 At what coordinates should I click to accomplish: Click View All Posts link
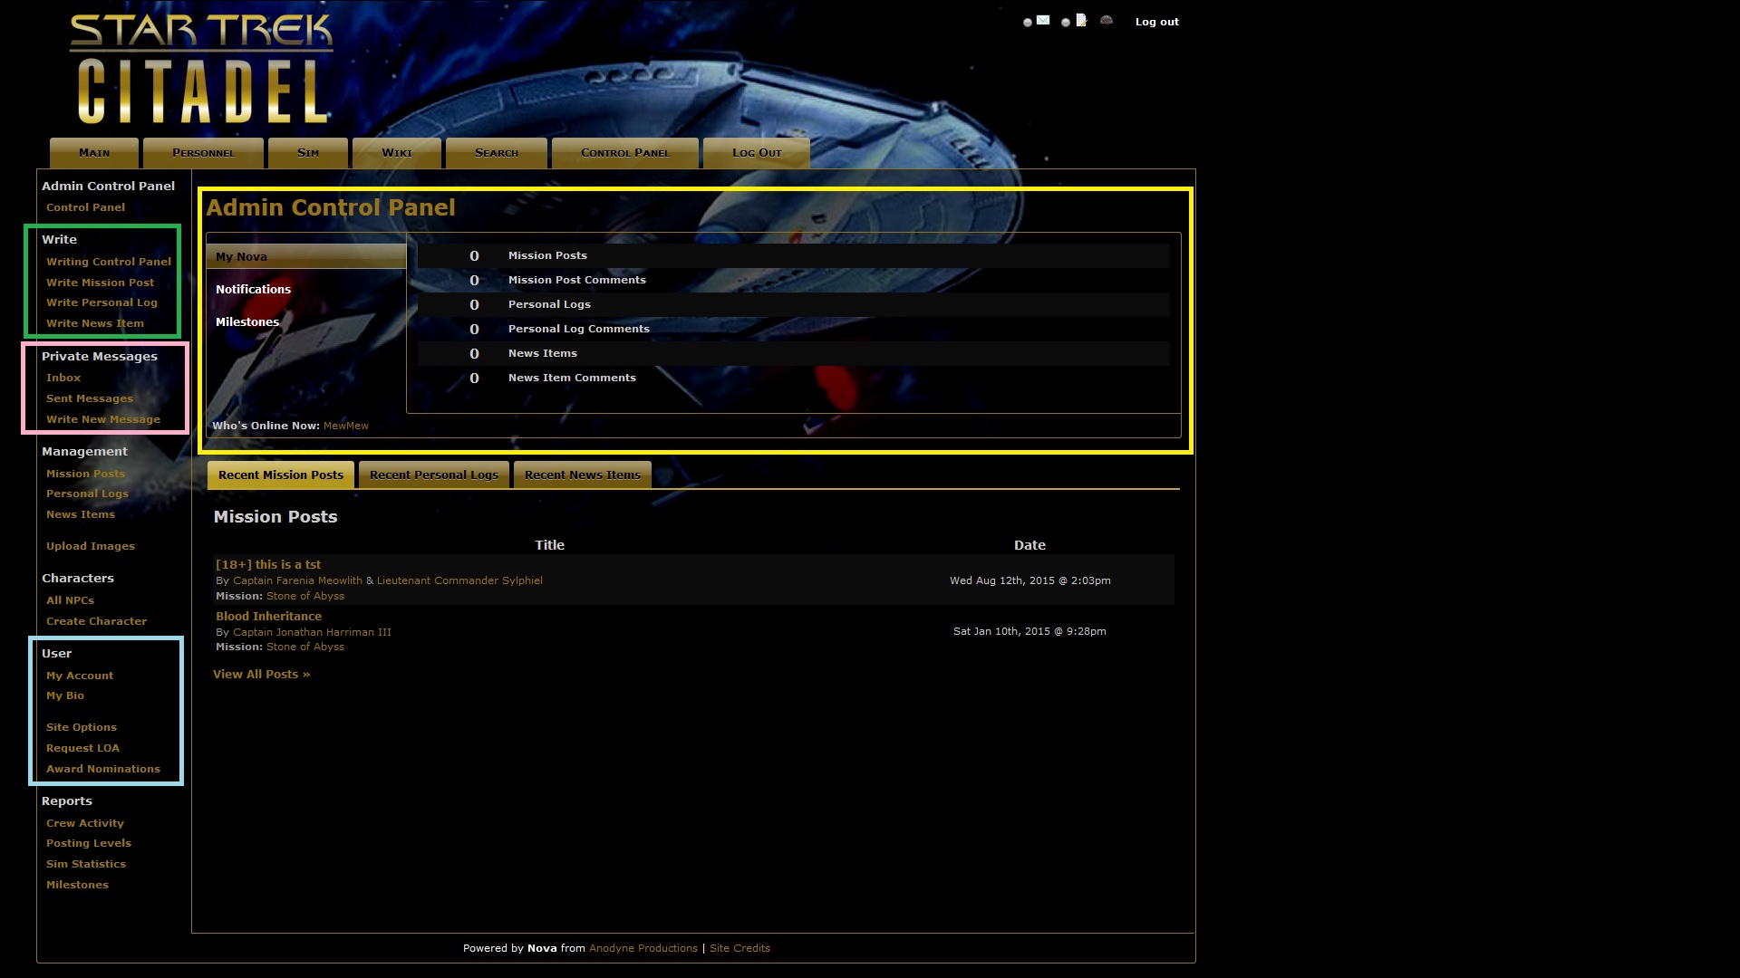tap(261, 675)
